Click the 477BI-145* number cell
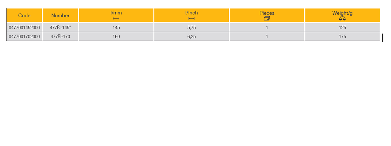 [x=60, y=28]
